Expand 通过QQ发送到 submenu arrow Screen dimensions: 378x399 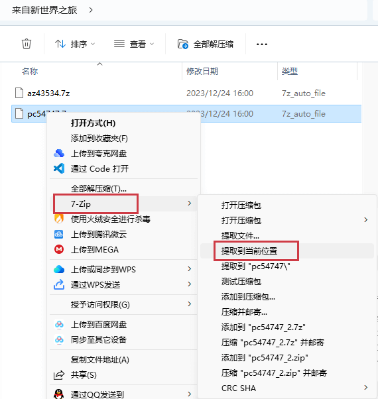pos(189,394)
